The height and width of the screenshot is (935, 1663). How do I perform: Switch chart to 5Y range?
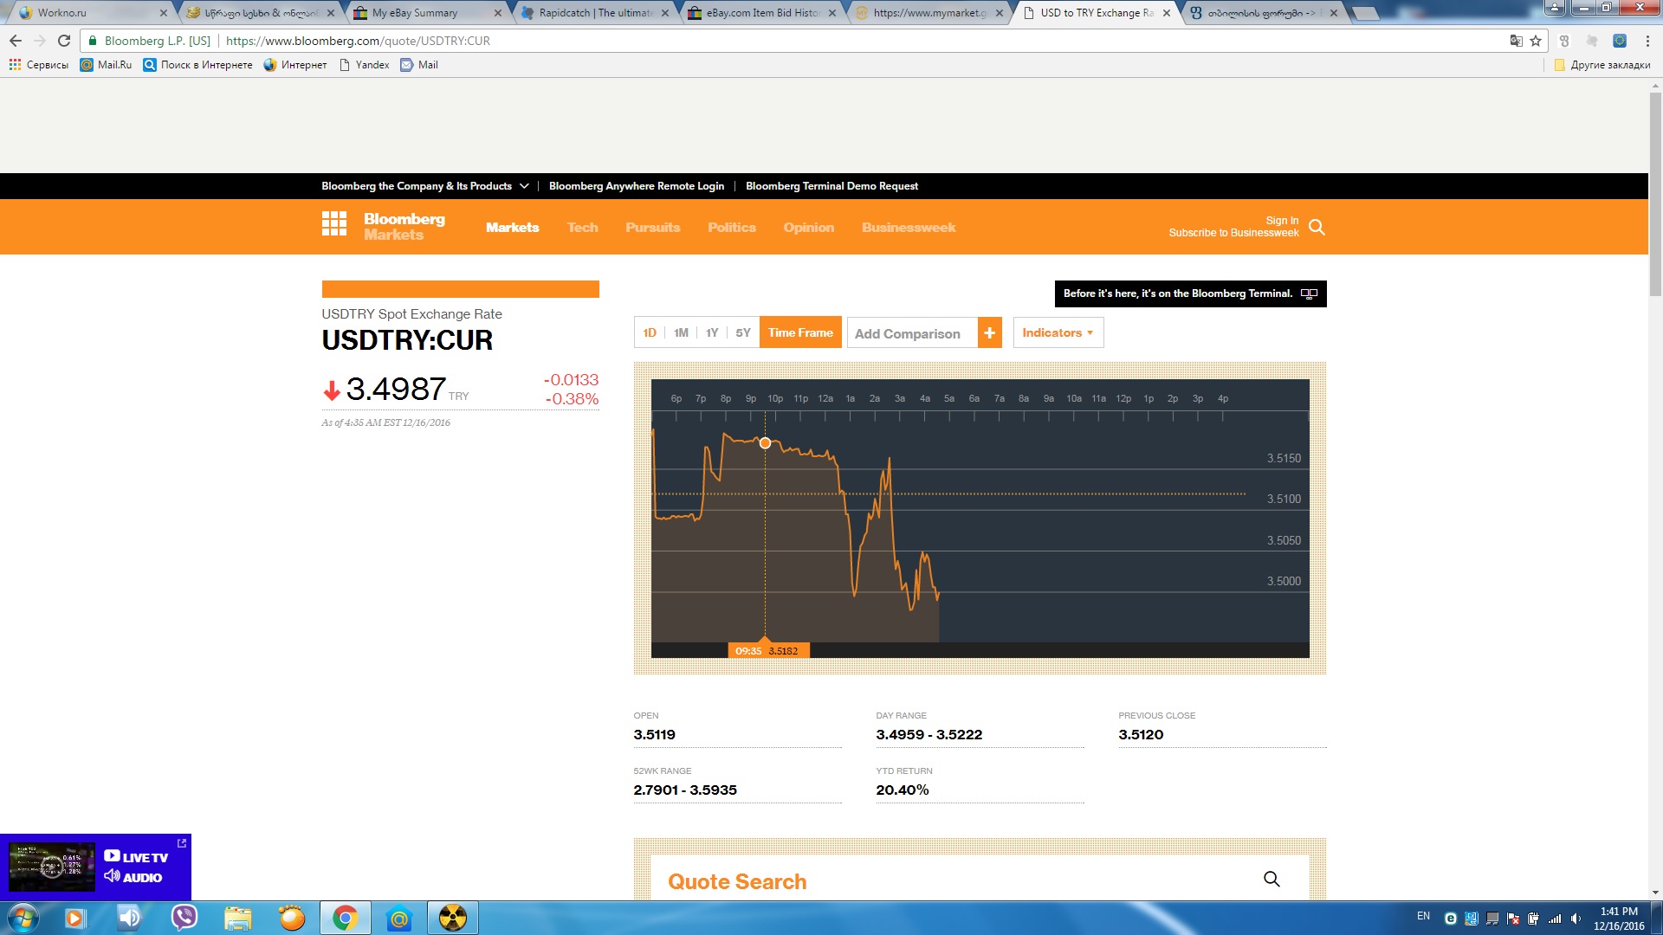742,333
